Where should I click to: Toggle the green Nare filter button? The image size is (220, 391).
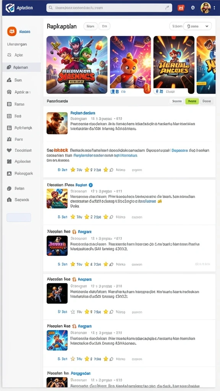coord(192,101)
